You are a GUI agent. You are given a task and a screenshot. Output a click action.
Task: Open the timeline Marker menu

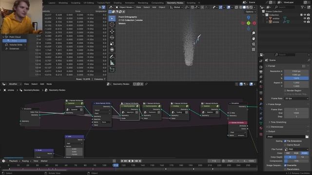click(44, 161)
